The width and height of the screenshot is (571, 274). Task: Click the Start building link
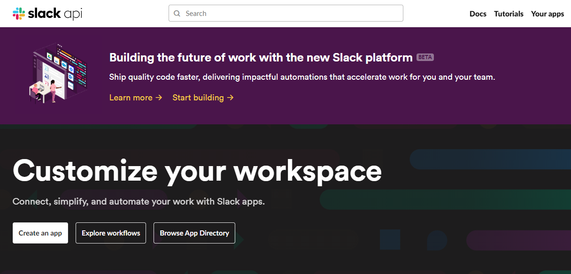[203, 98]
